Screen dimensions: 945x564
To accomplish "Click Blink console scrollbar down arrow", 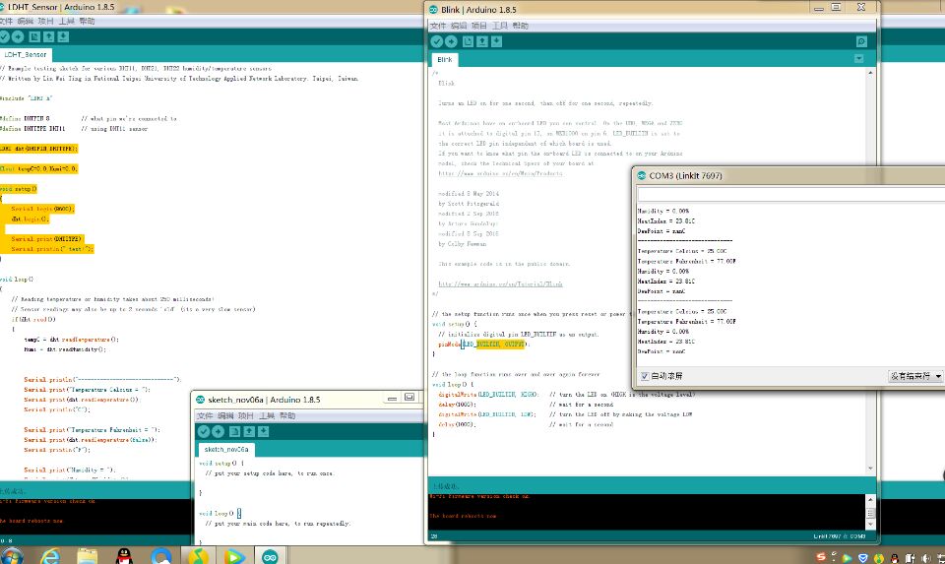I will click(870, 526).
